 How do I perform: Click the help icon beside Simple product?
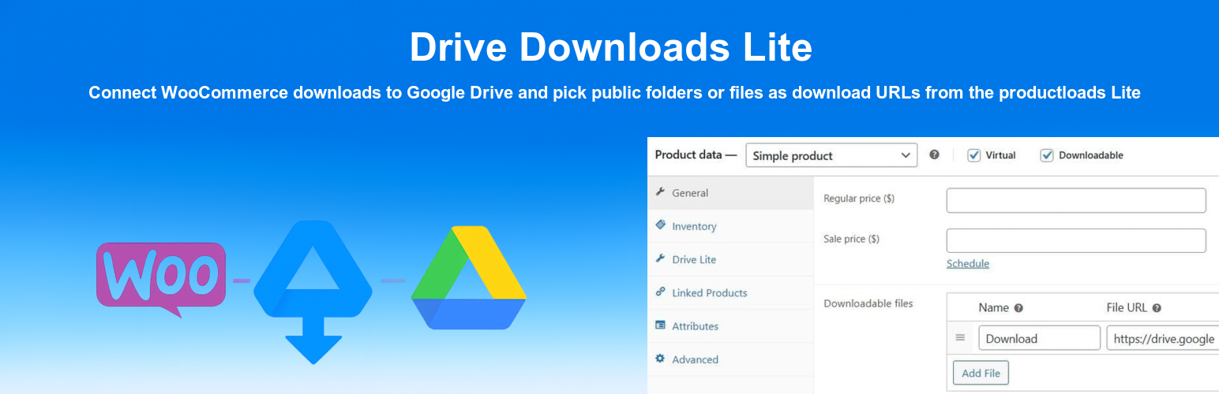[x=935, y=155]
